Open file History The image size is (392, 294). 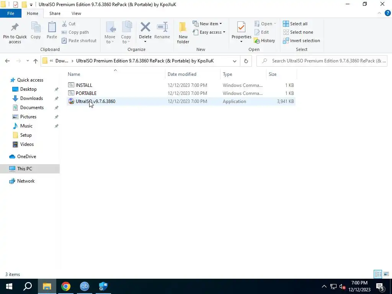coord(265,41)
